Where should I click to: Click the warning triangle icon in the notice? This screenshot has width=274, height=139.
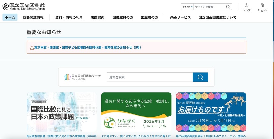click(x=32, y=48)
